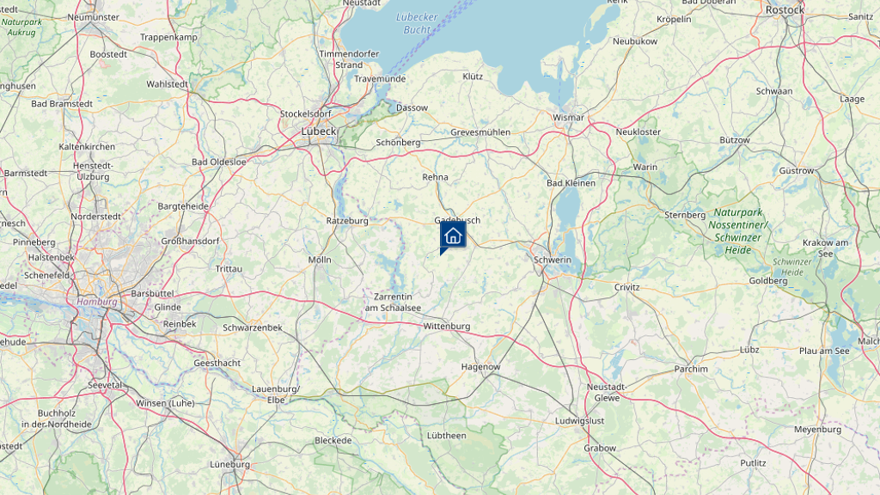Viewport: 880px width, 495px height.
Task: Select the Güstrow town label
Action: [796, 171]
